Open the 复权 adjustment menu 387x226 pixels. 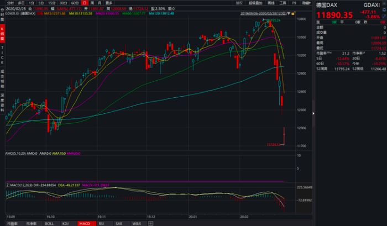point(239,3)
